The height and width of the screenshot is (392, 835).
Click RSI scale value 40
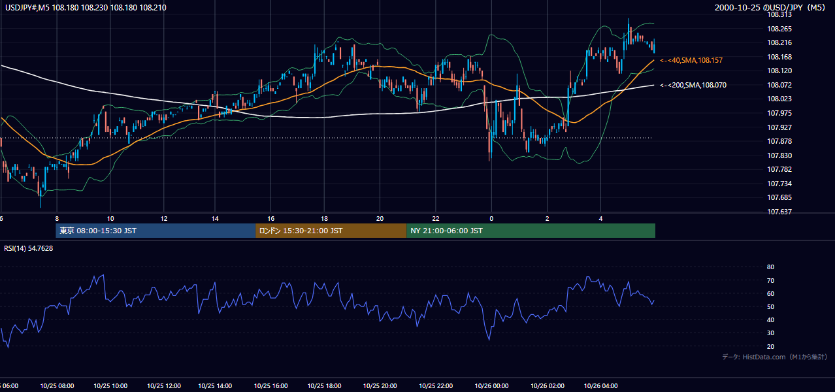click(770, 319)
